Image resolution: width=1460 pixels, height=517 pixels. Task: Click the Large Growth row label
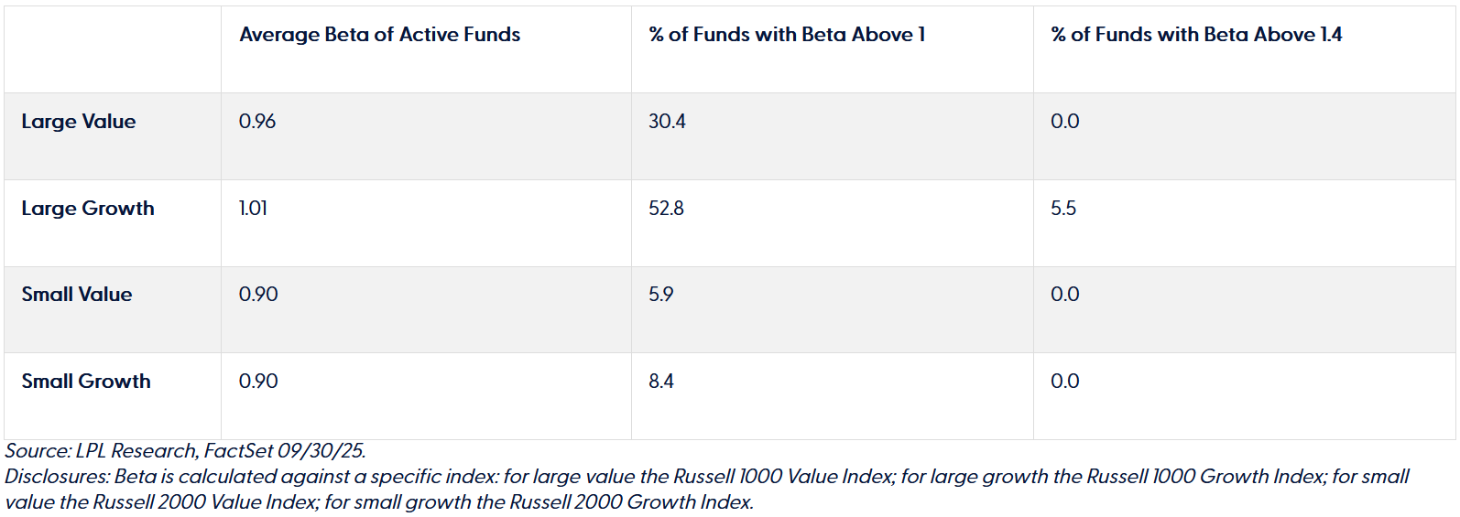click(x=88, y=209)
